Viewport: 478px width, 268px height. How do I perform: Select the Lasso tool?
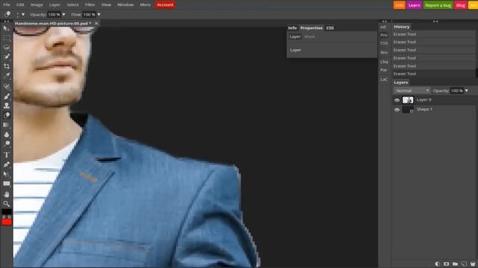click(x=6, y=48)
